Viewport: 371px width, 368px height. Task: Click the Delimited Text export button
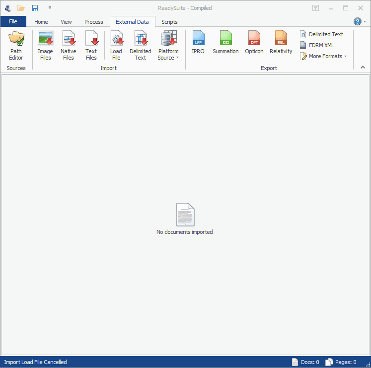pyautogui.click(x=321, y=34)
